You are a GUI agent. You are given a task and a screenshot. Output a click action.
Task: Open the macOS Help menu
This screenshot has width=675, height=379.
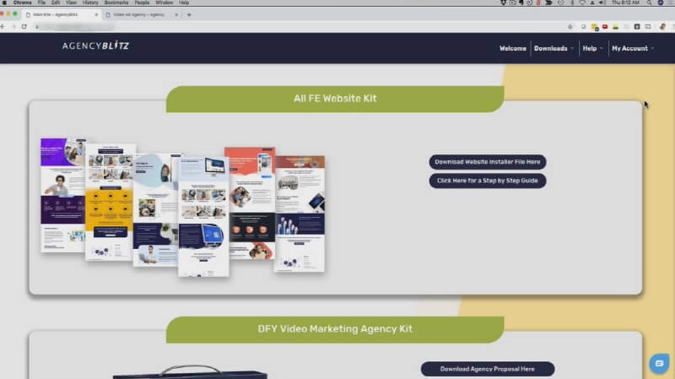[184, 3]
